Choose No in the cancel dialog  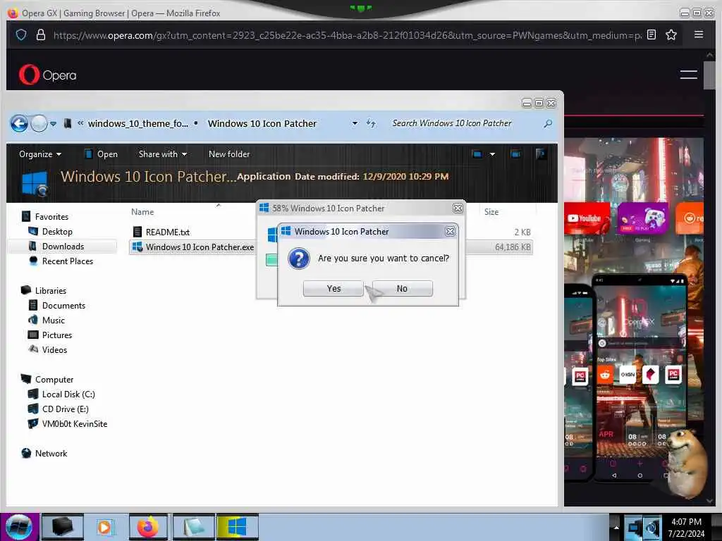point(402,288)
